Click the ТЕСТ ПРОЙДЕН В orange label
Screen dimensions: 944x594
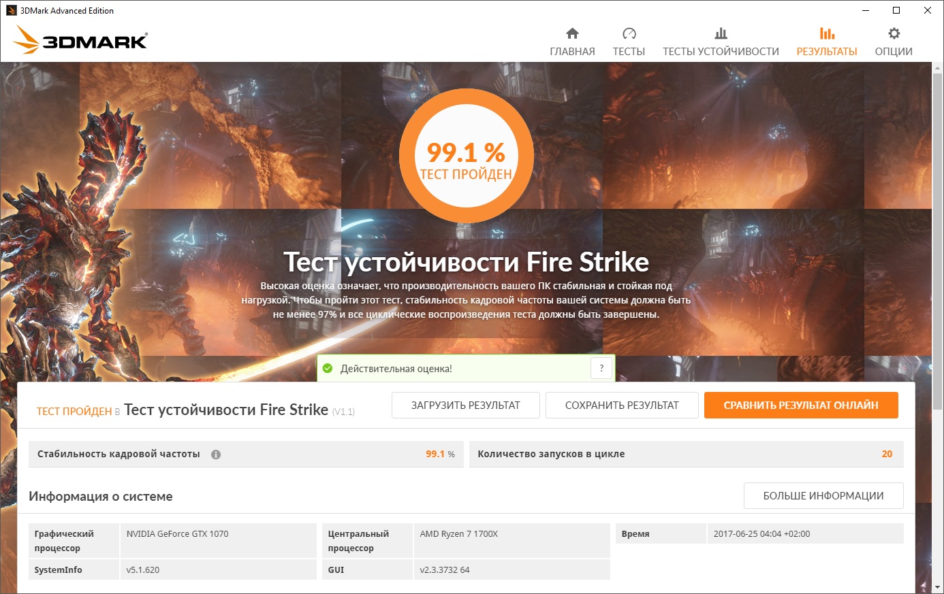(78, 411)
